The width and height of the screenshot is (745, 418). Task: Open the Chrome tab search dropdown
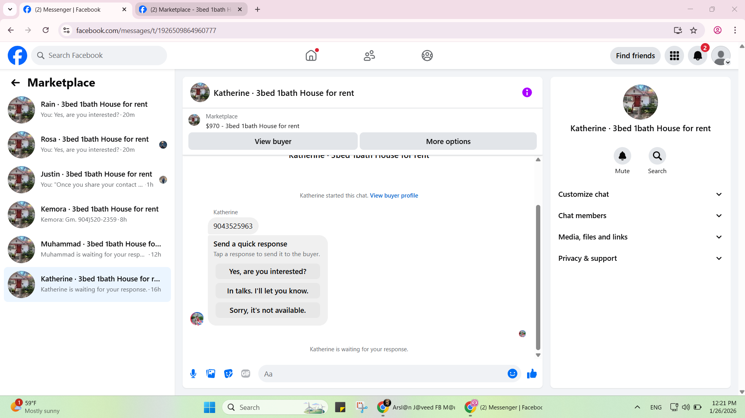10,9
